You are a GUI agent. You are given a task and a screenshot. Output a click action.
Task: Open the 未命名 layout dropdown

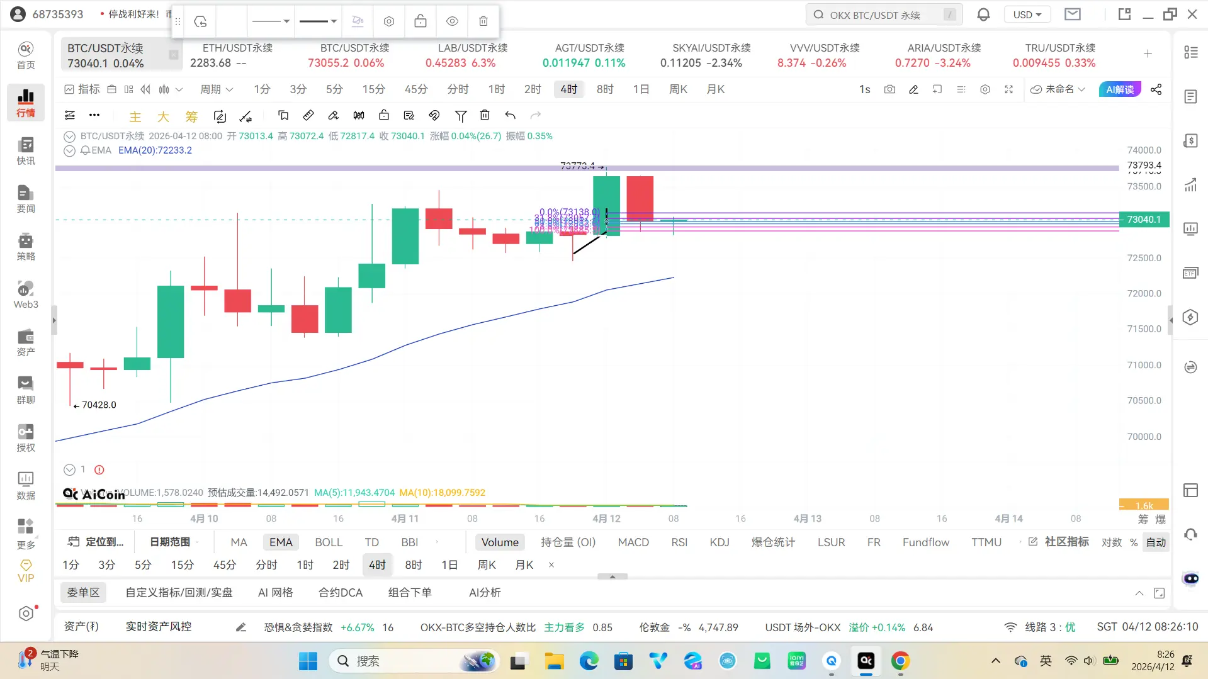[x=1058, y=89]
